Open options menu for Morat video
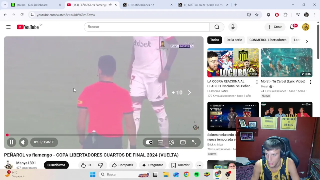 pos(310,82)
